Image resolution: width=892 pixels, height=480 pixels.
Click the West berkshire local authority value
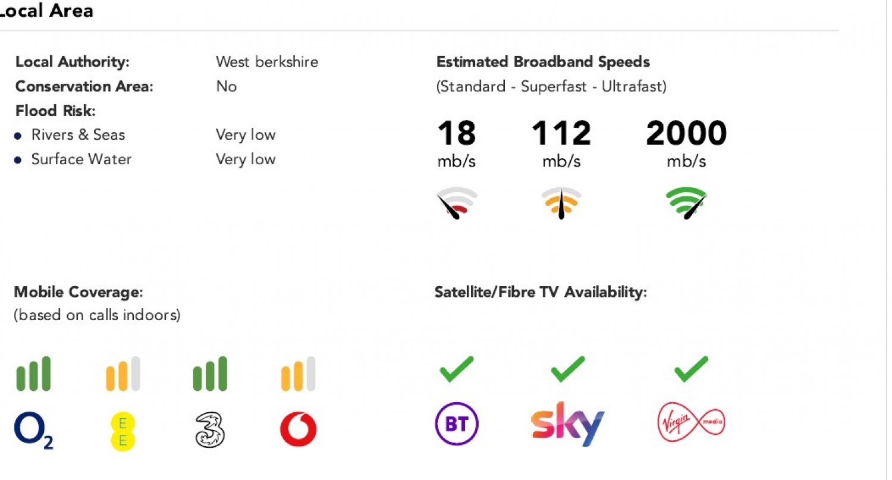coord(266,62)
